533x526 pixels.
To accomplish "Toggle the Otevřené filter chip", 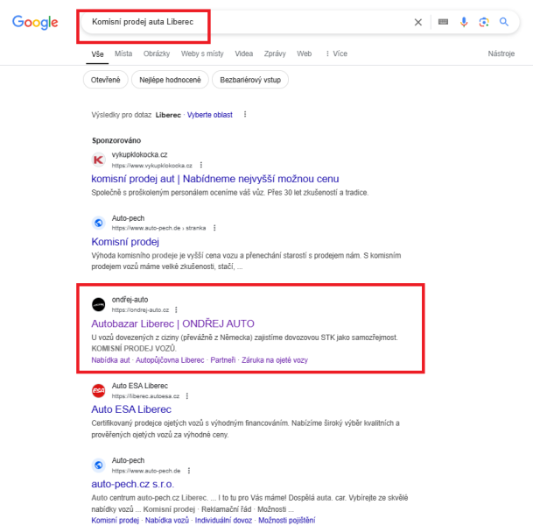I will (105, 80).
